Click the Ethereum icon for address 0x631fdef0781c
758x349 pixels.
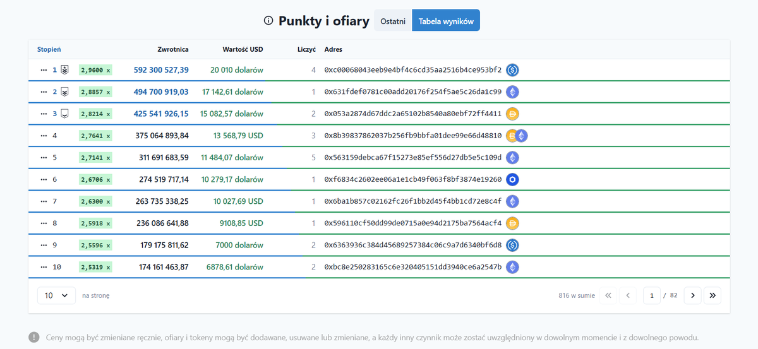pyautogui.click(x=512, y=92)
